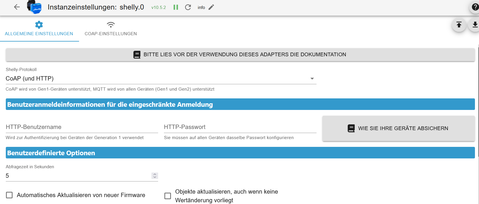Open the adapter documentation button
Screen dimensions: 479x204
click(x=240, y=55)
